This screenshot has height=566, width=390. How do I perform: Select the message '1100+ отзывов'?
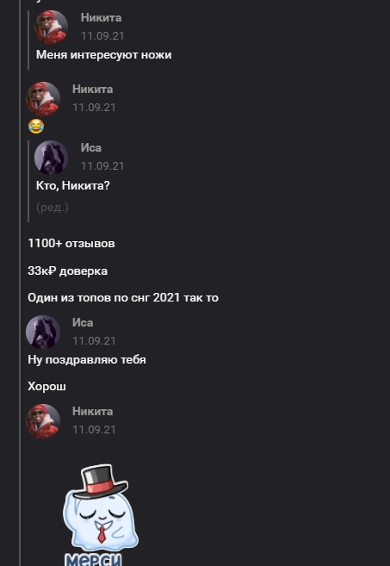(71, 244)
